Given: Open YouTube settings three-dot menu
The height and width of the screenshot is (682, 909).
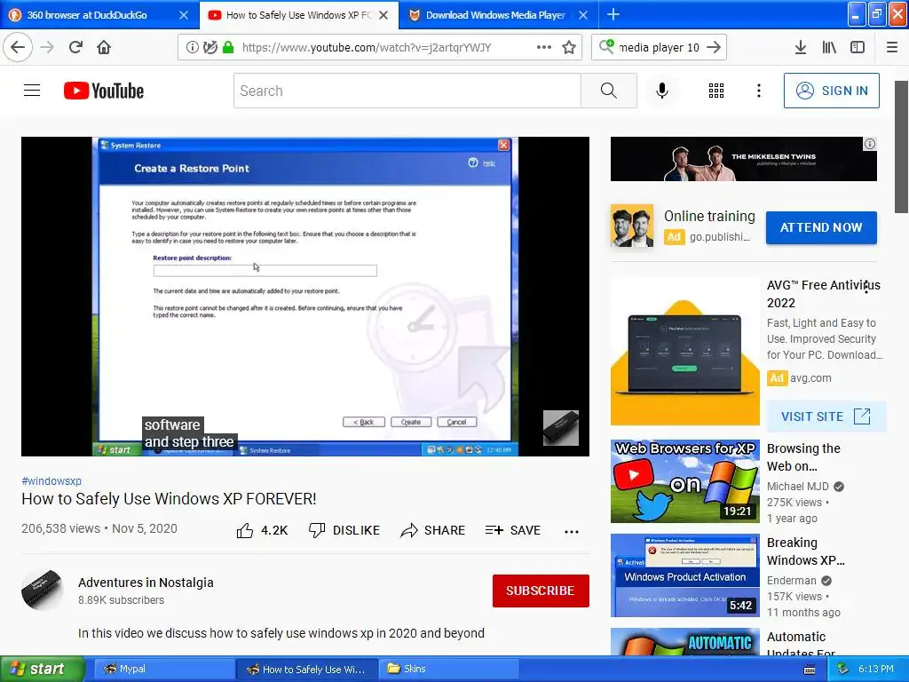Looking at the screenshot, I should pos(759,91).
